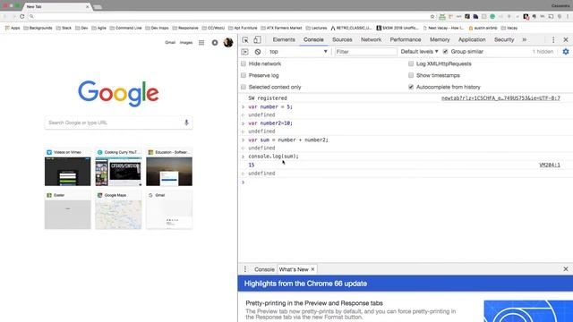Open the RETRO_CLASSIC bookmark
573x322 pixels.
pos(351,28)
